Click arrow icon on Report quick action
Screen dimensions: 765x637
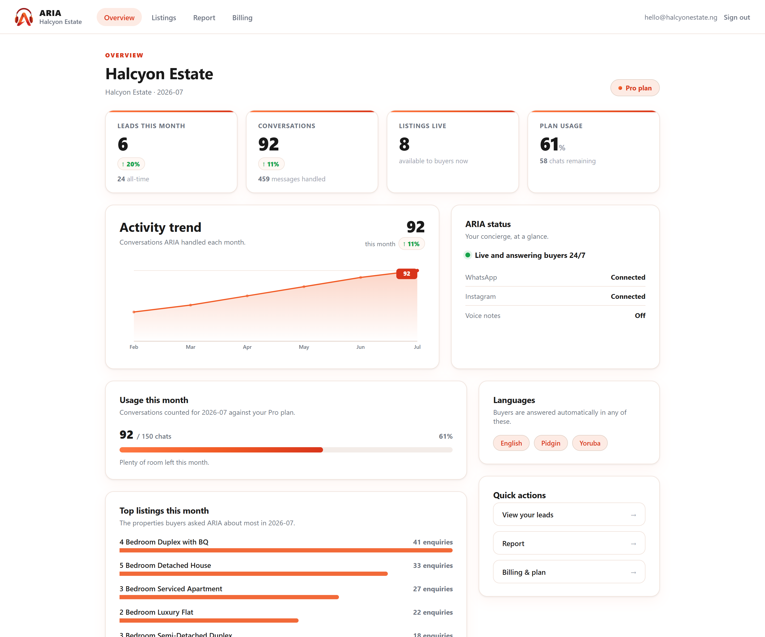(633, 544)
